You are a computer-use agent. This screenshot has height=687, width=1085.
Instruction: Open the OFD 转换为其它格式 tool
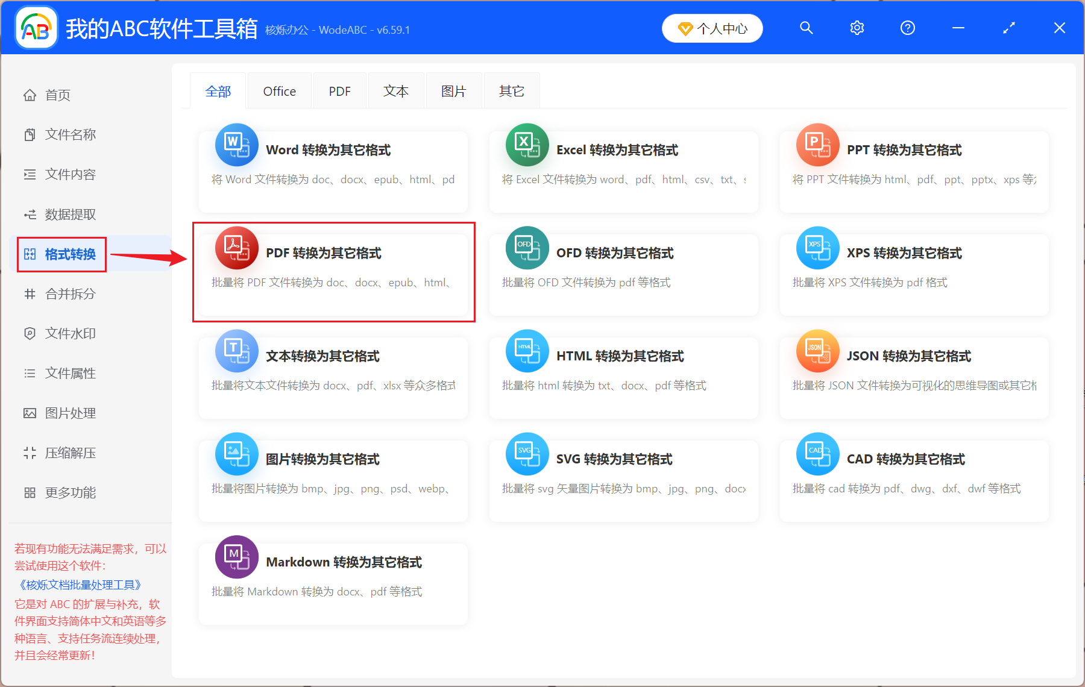[x=624, y=274]
